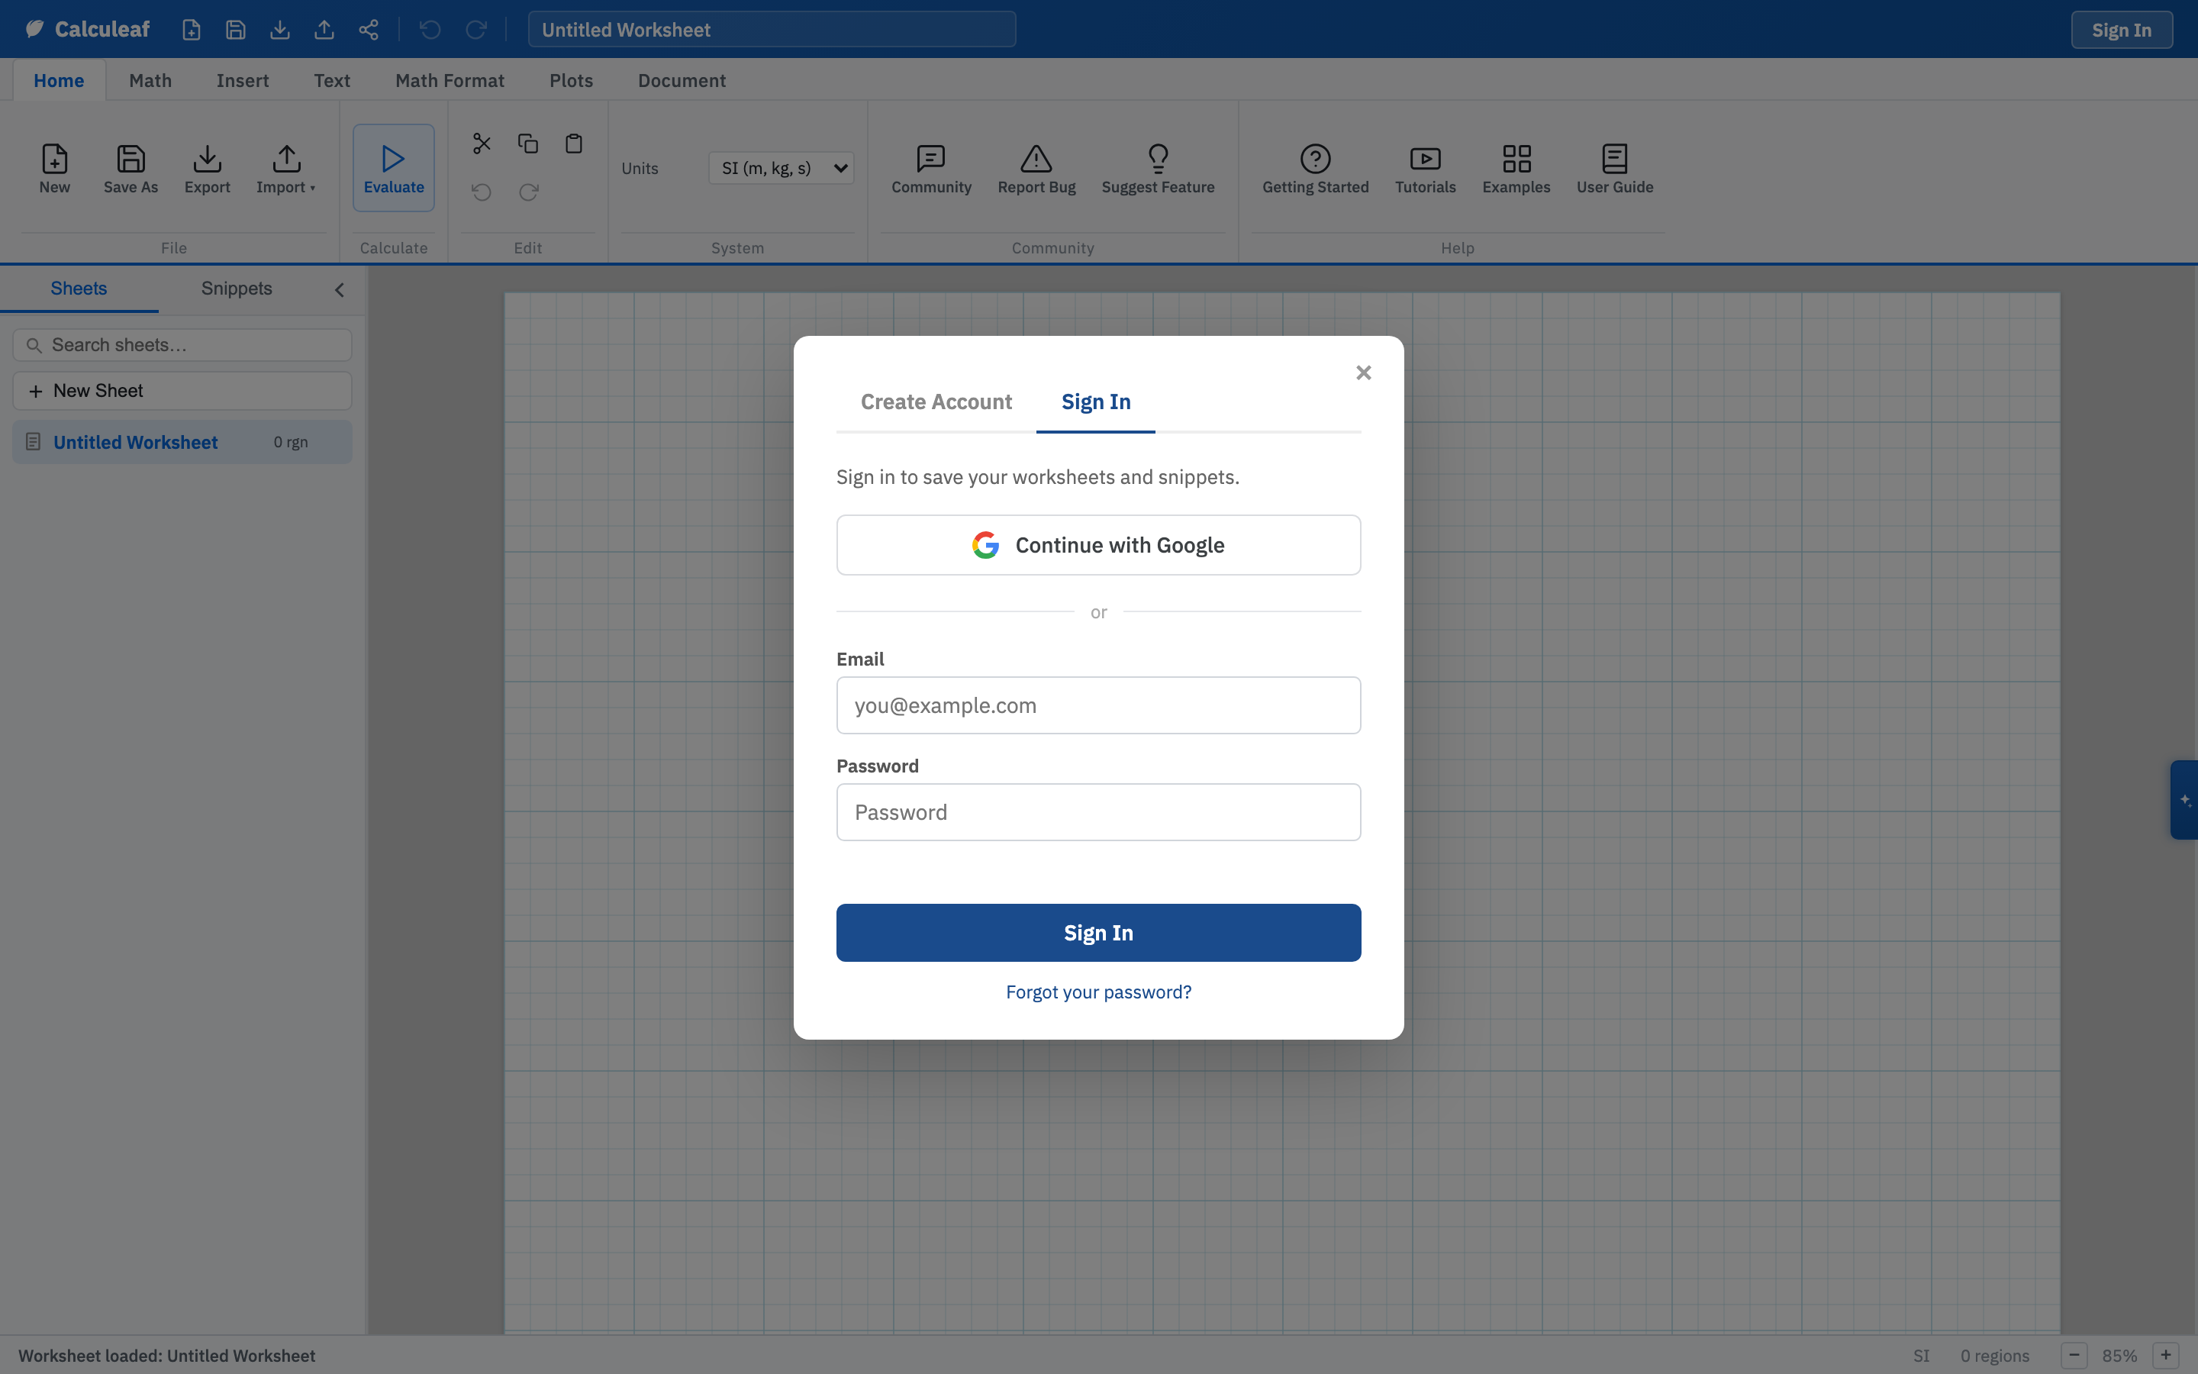The width and height of the screenshot is (2198, 1374).
Task: Click the 85% zoom level
Action: click(2120, 1356)
